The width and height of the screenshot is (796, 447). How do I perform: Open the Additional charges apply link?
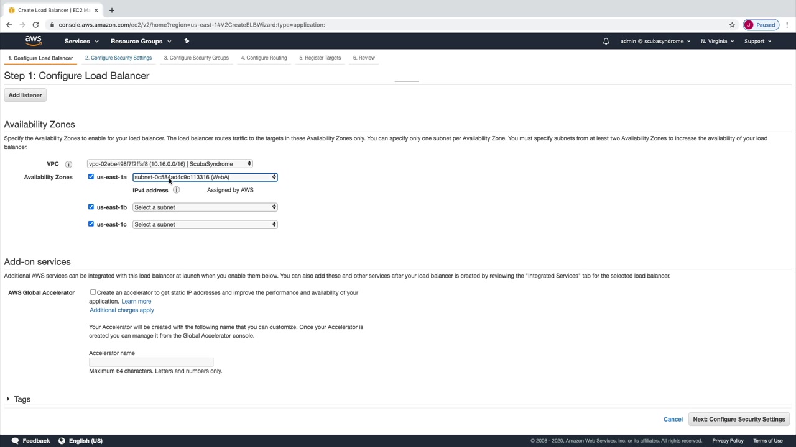point(122,310)
